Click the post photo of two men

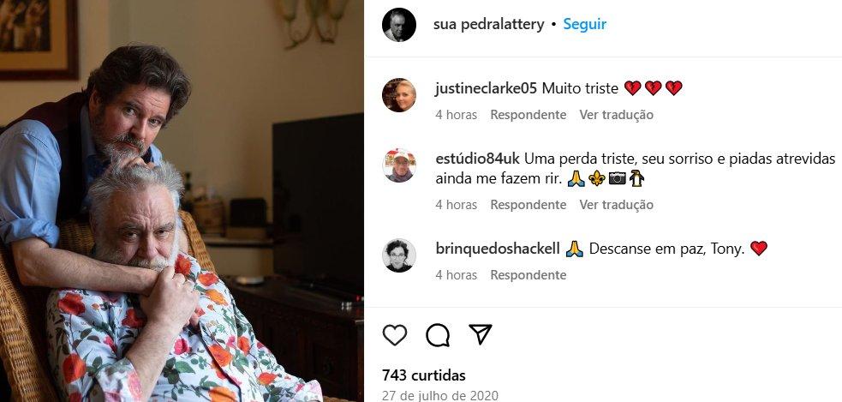[x=182, y=201]
